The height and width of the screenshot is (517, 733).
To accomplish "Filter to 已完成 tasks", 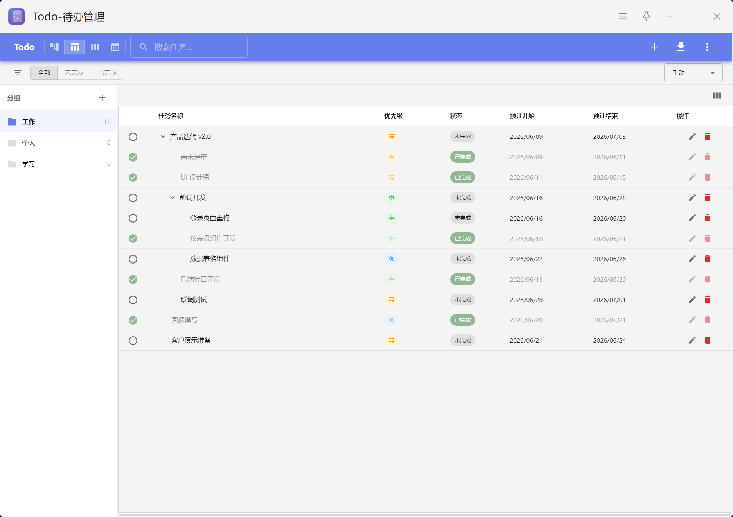I will [107, 73].
